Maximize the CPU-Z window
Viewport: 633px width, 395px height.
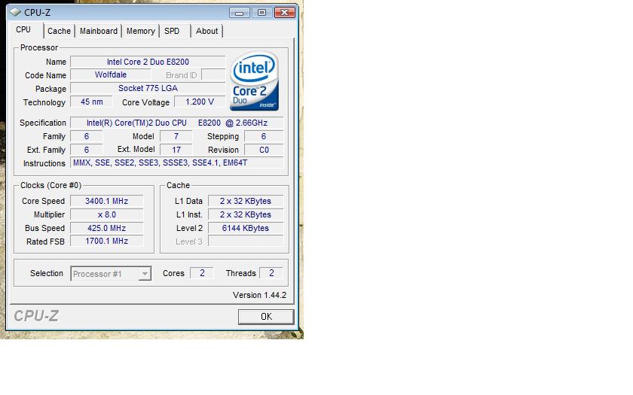click(x=261, y=13)
